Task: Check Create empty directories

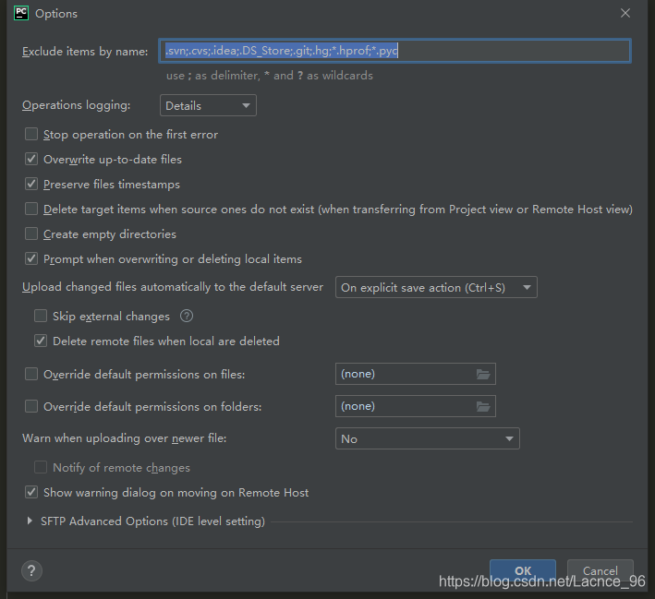Action: [x=31, y=234]
